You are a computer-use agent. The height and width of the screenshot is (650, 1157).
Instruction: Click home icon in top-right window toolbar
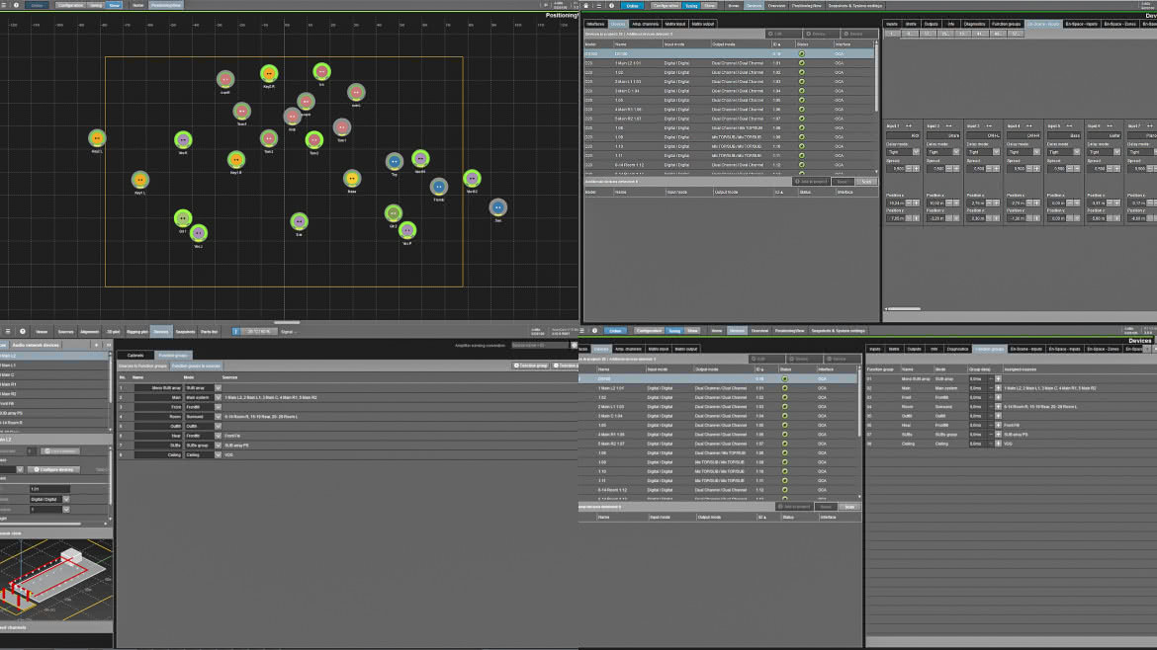(586, 5)
